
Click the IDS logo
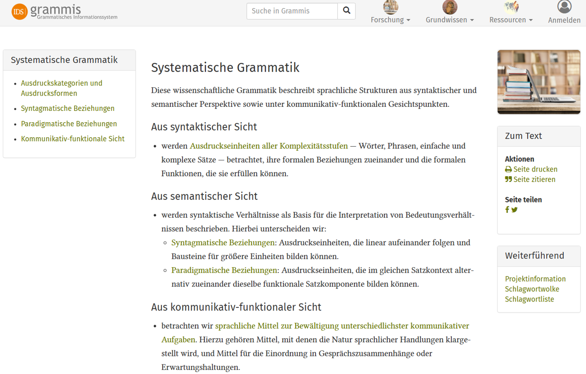tap(18, 10)
